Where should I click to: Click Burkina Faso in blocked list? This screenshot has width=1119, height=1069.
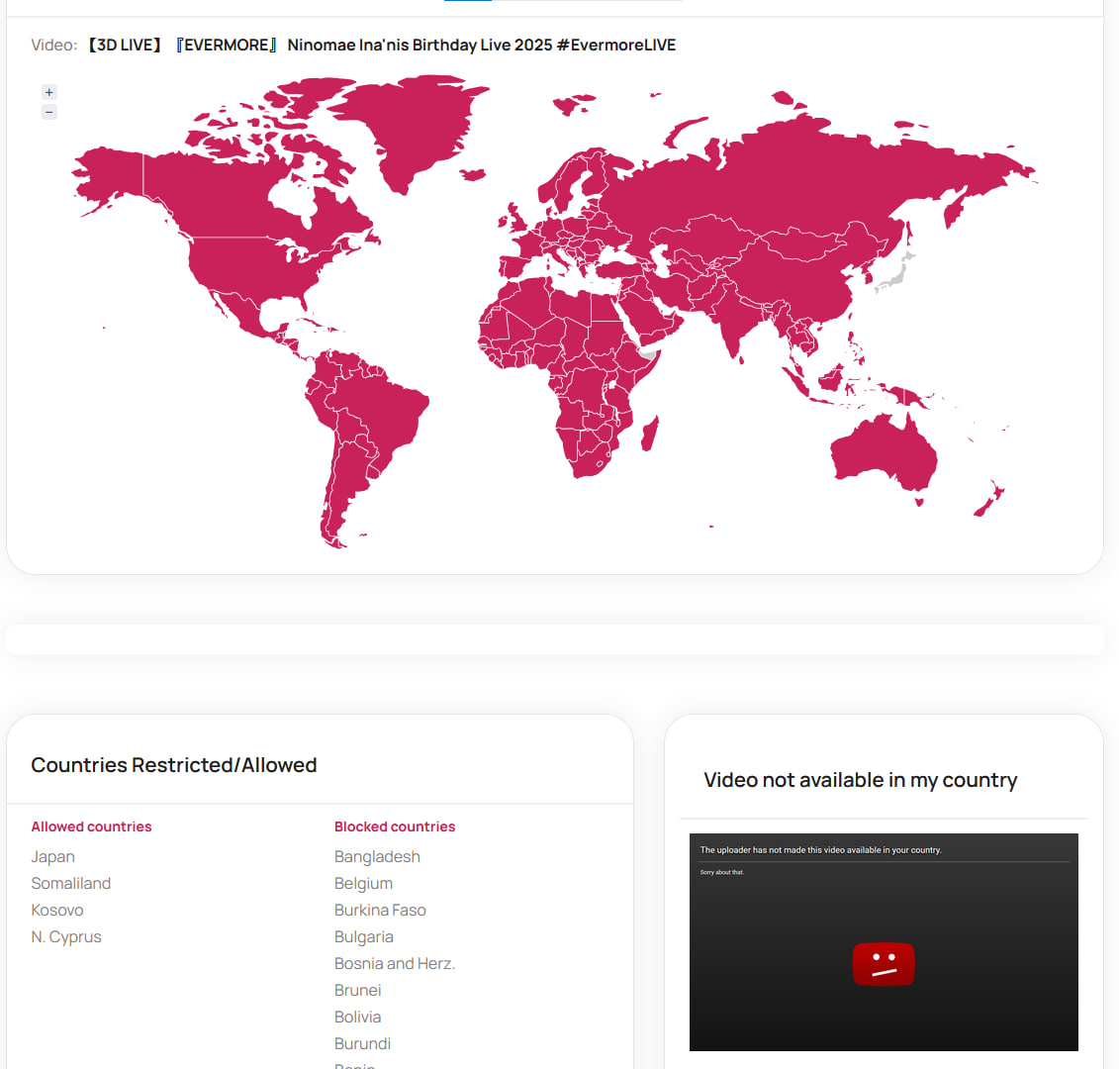pyautogui.click(x=380, y=910)
